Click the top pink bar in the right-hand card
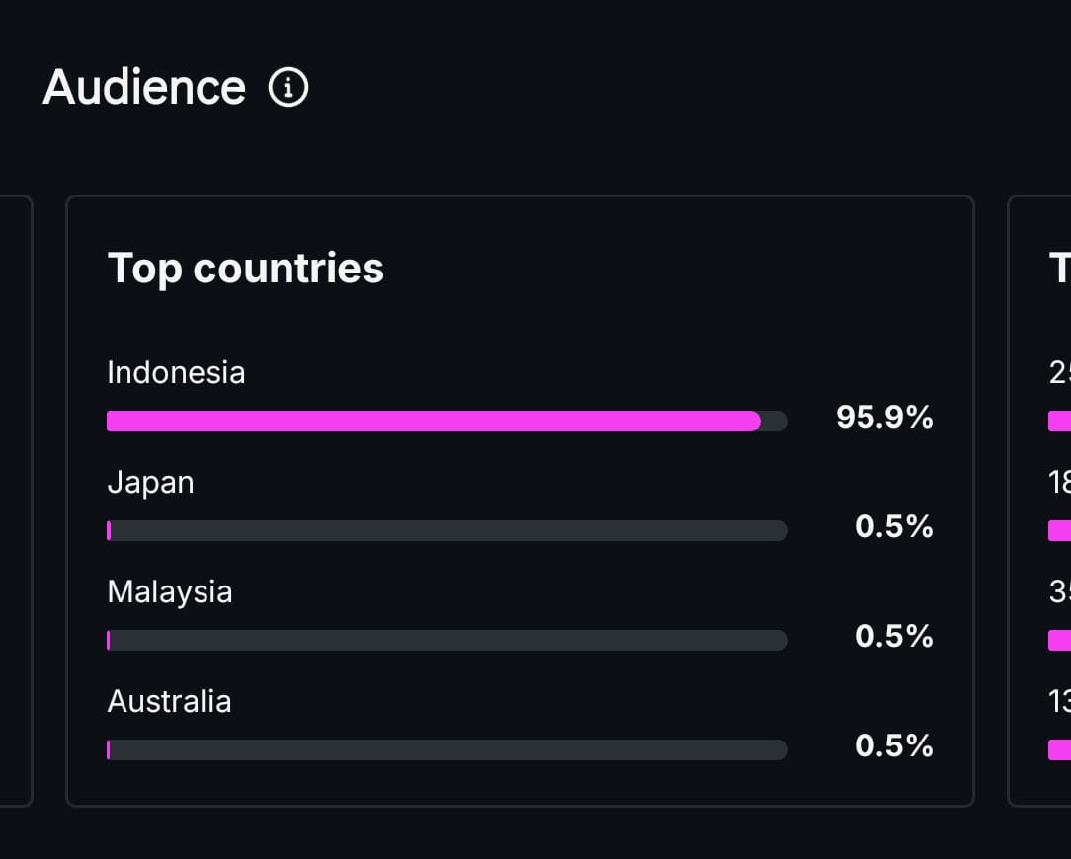 pos(1059,422)
